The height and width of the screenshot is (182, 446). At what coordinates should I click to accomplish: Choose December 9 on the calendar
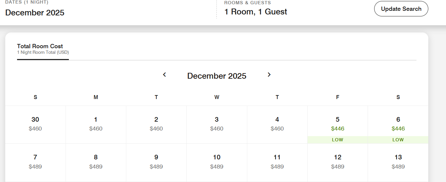[x=156, y=162]
